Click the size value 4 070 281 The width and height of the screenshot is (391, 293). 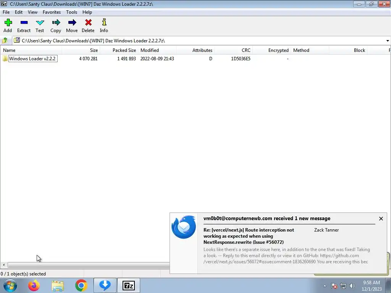tap(88, 58)
